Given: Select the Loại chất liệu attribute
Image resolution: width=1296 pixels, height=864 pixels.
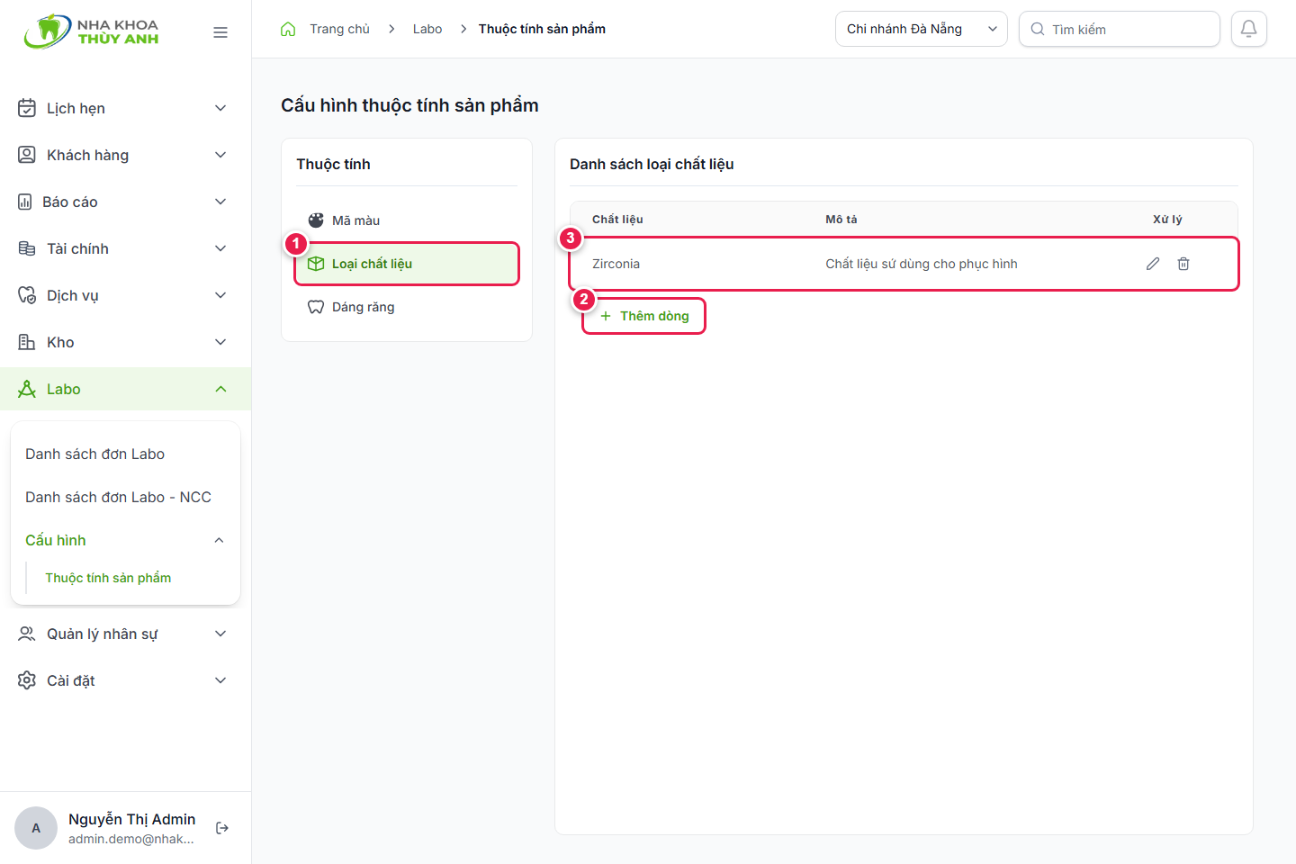Looking at the screenshot, I should tap(407, 264).
